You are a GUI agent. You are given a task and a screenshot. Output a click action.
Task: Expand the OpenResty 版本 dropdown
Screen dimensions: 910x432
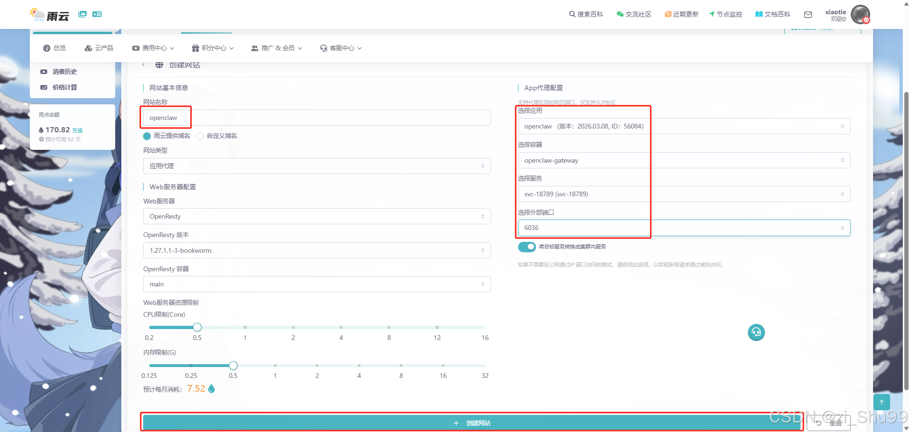click(317, 250)
